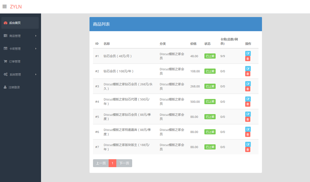Click the edit icon for product #1
Image resolution: width=310 pixels, height=182 pixels.
point(248,53)
